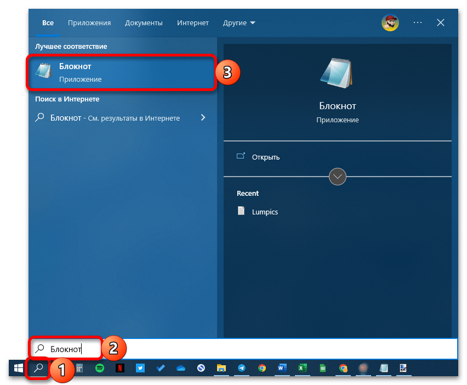Expand more actions with the chevron circle
This screenshot has height=385, width=467.
click(x=337, y=177)
